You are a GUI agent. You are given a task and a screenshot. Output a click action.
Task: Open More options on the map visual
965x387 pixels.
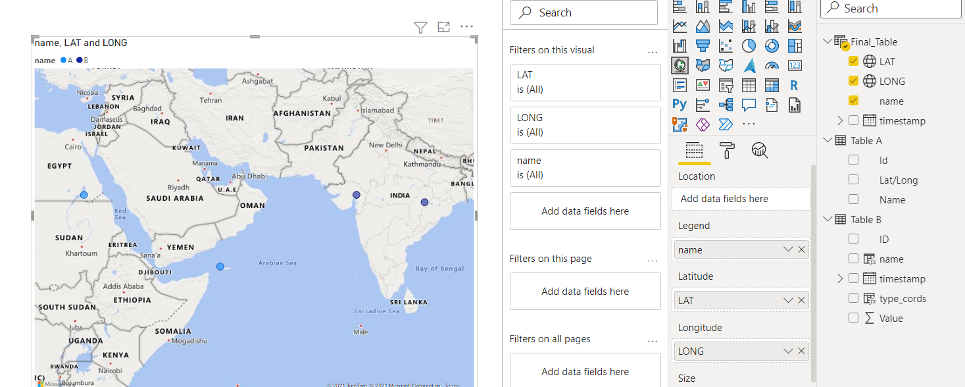[x=467, y=27]
